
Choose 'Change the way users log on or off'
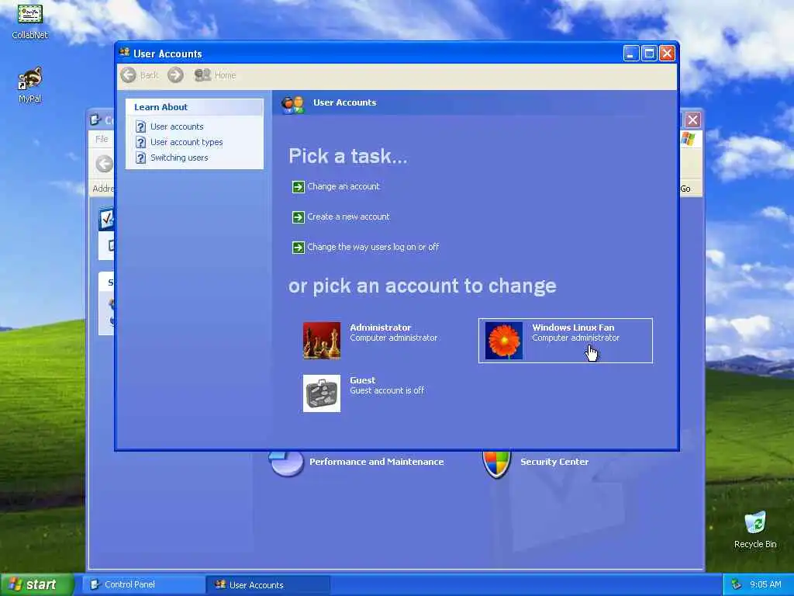pyautogui.click(x=373, y=247)
